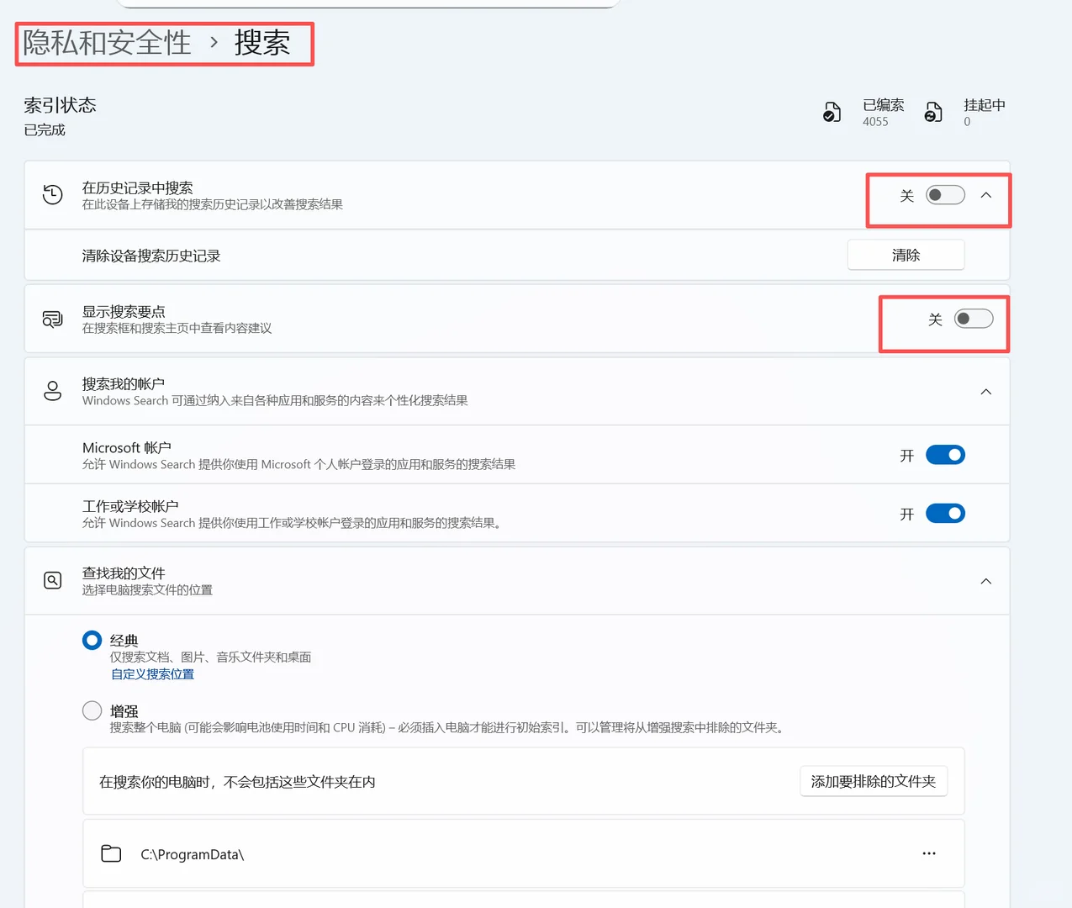Image resolution: width=1072 pixels, height=908 pixels.
Task: Select the 增强 search mode radio button
Action: tap(92, 710)
